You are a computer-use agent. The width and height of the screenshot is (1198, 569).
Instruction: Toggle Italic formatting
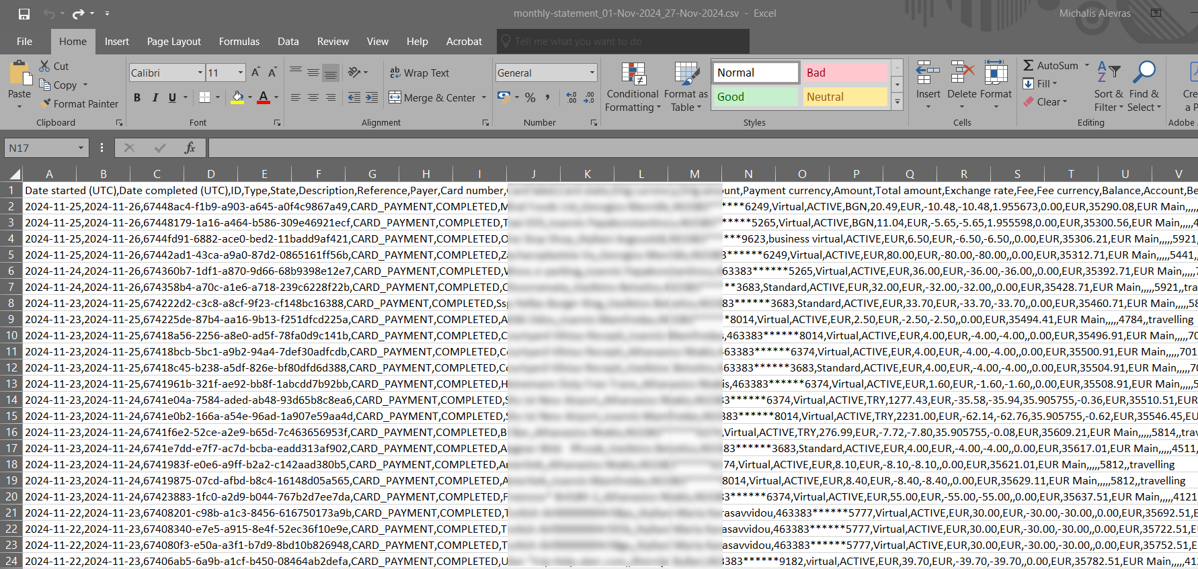tap(155, 98)
